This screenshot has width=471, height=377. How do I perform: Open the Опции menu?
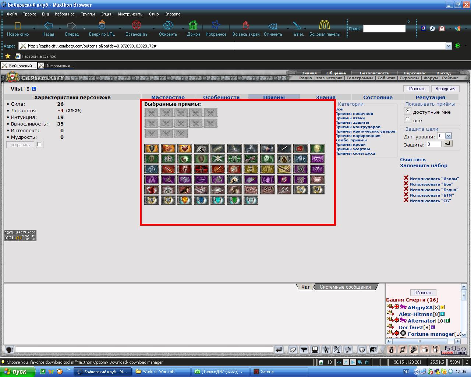point(106,14)
